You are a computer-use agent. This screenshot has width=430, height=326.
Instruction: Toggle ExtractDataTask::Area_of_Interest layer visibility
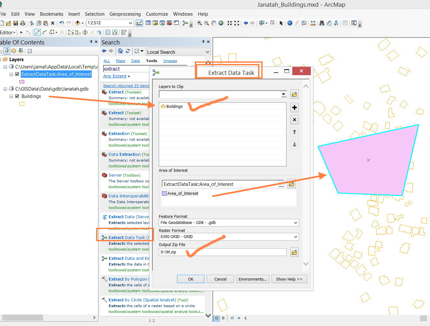[17, 74]
